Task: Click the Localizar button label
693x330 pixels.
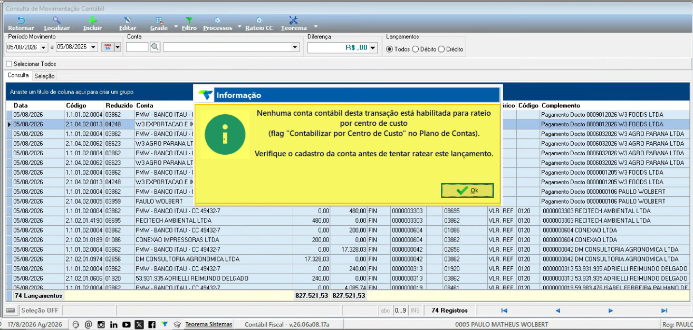Action: [x=56, y=28]
